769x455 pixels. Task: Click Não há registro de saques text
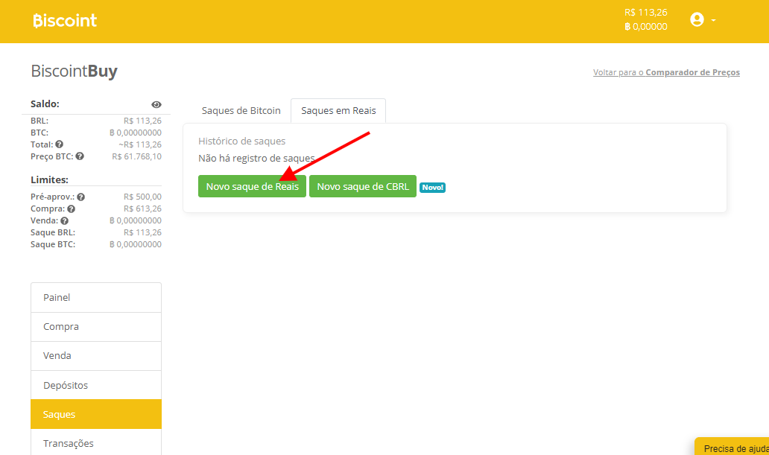(256, 159)
